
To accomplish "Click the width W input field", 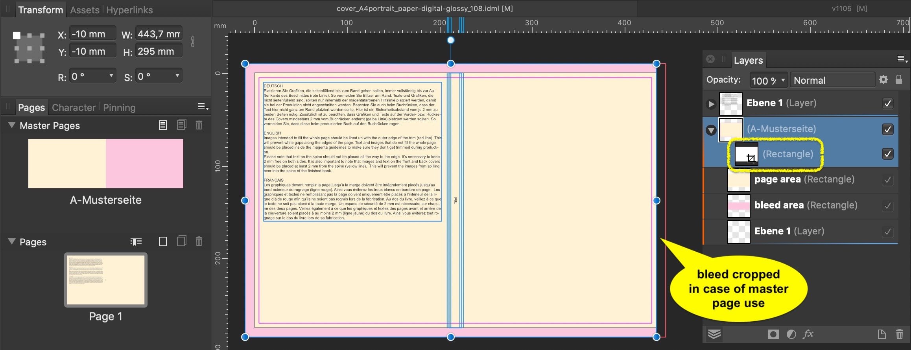I will point(159,34).
